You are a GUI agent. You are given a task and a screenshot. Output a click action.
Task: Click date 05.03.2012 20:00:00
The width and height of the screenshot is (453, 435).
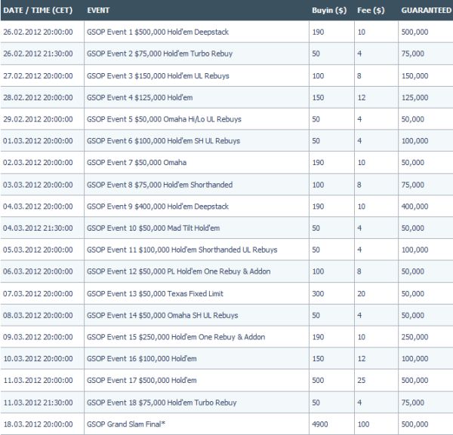[38, 250]
